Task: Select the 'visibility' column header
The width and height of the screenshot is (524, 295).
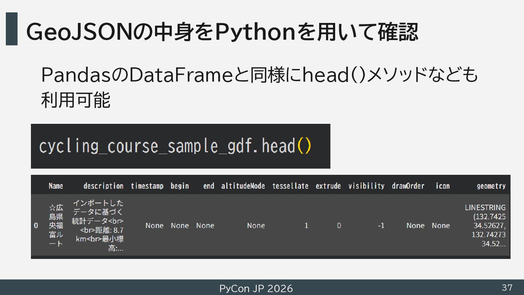Action: 366,186
